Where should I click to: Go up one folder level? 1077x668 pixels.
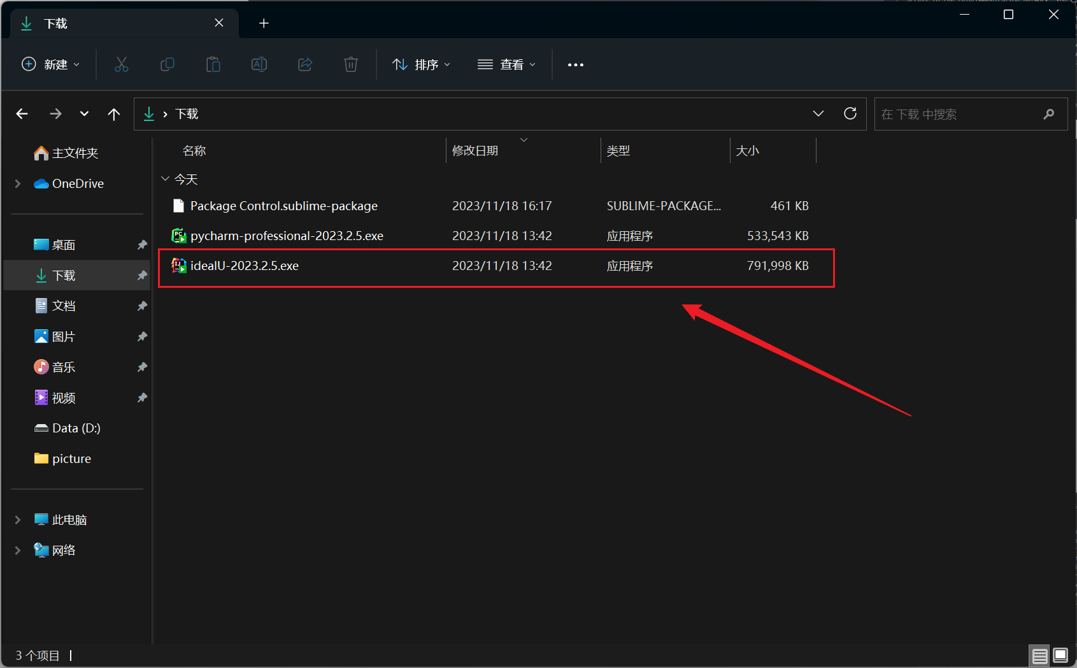(x=114, y=114)
